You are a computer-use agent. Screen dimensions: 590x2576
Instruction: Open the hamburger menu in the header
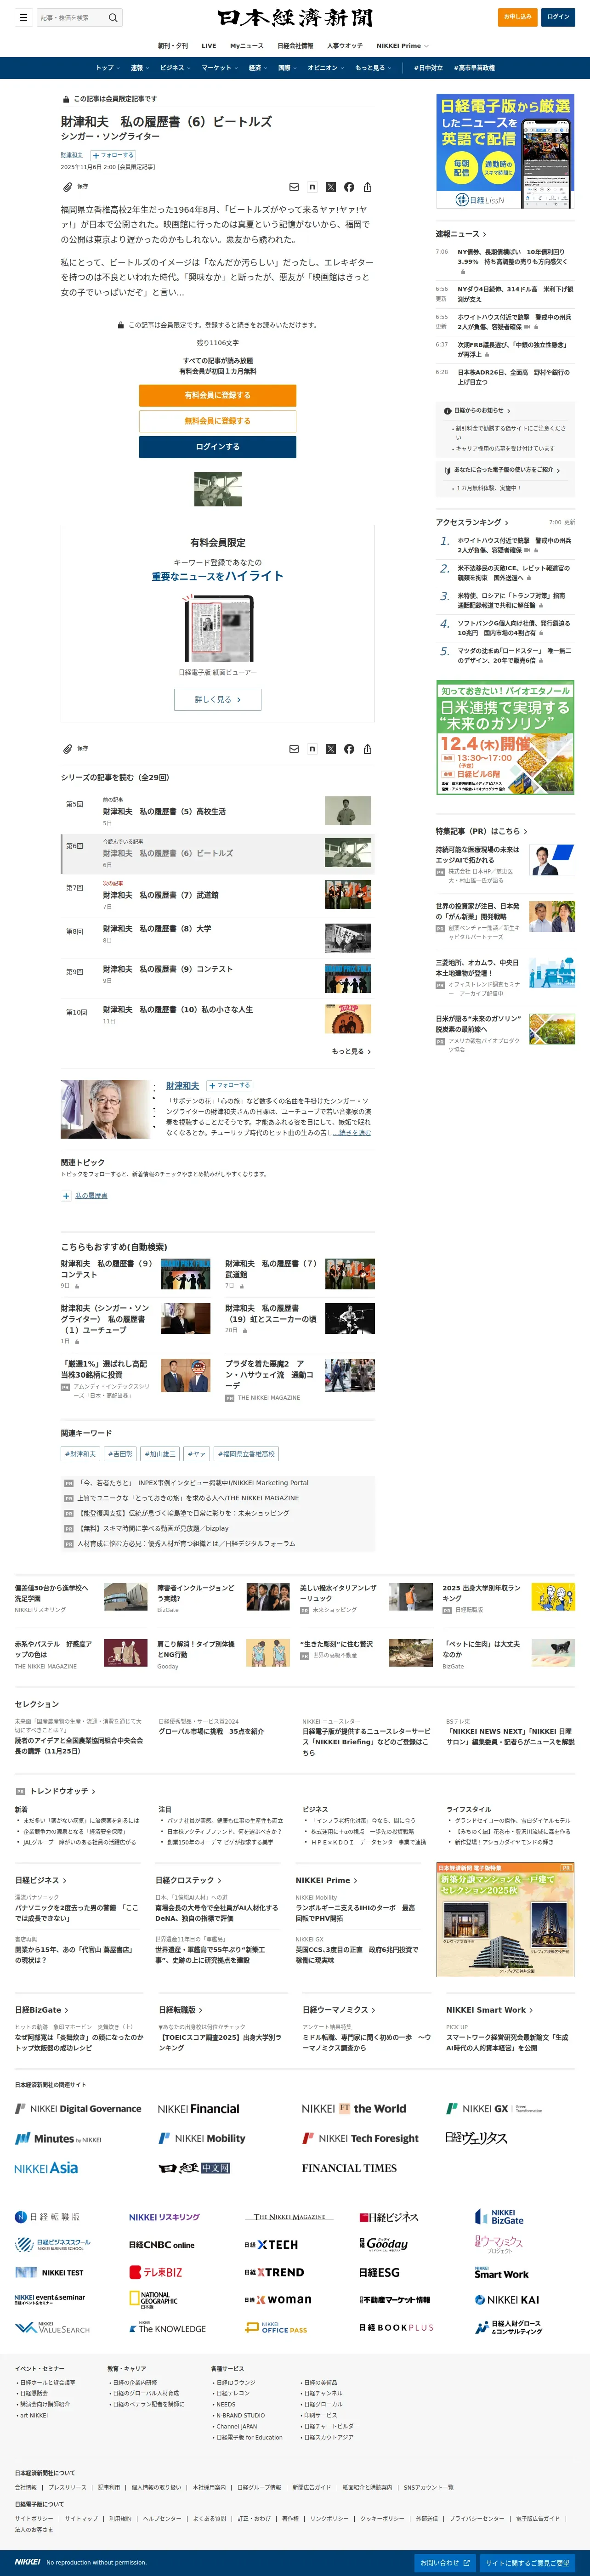[23, 17]
